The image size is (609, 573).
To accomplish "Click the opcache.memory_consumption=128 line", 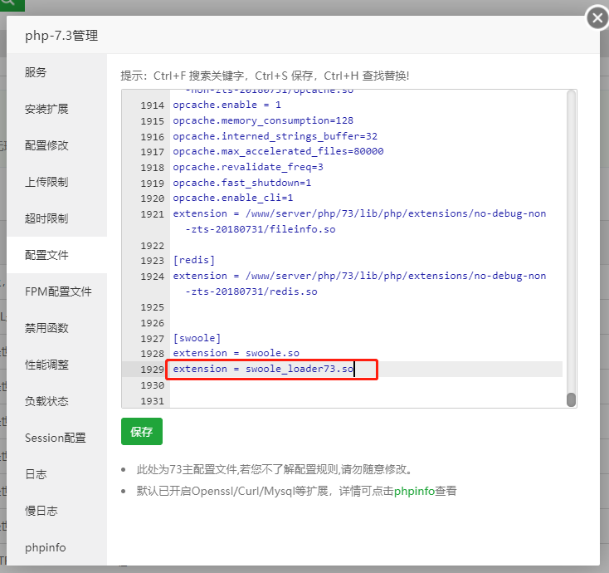I will 263,120.
